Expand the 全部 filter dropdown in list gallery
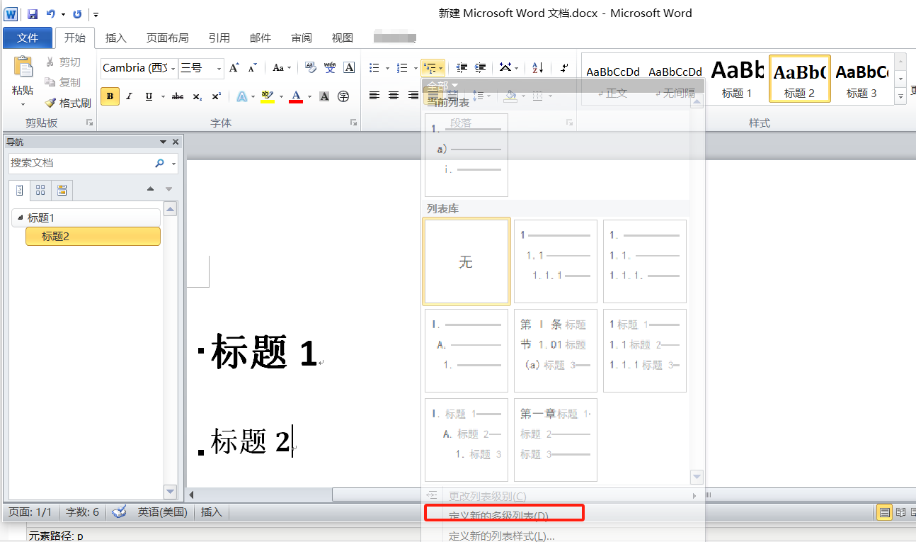This screenshot has height=542, width=916. pyautogui.click(x=442, y=86)
